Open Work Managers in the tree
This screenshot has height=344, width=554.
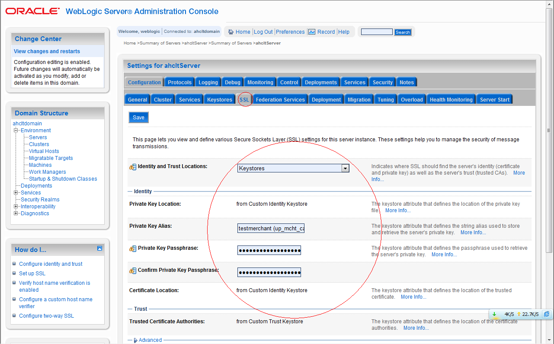pos(48,172)
